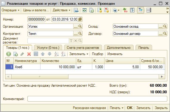Open selection list for Организация field

pyautogui.click(x=76, y=27)
